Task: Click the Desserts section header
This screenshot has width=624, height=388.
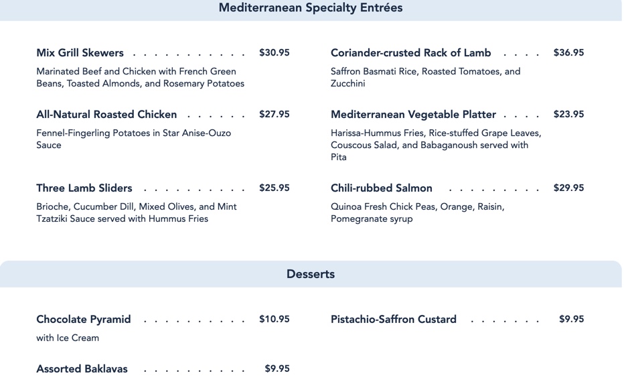Action: click(311, 274)
